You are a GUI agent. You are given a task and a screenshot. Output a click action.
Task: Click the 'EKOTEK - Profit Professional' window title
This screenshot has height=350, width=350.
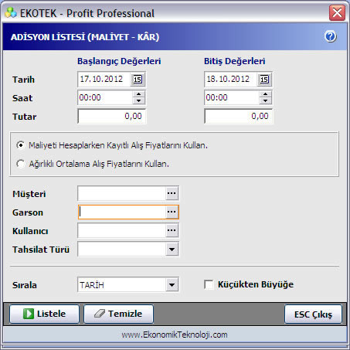pos(87,13)
